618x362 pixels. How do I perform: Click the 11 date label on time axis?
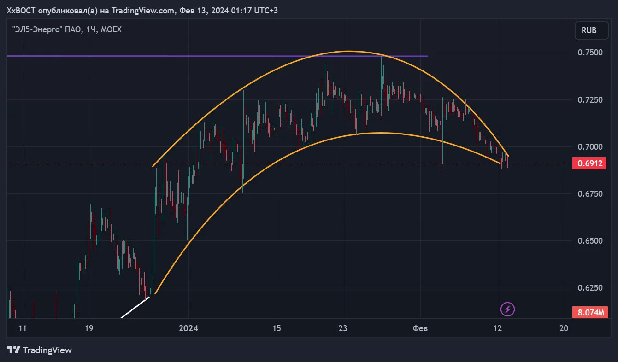(23, 328)
